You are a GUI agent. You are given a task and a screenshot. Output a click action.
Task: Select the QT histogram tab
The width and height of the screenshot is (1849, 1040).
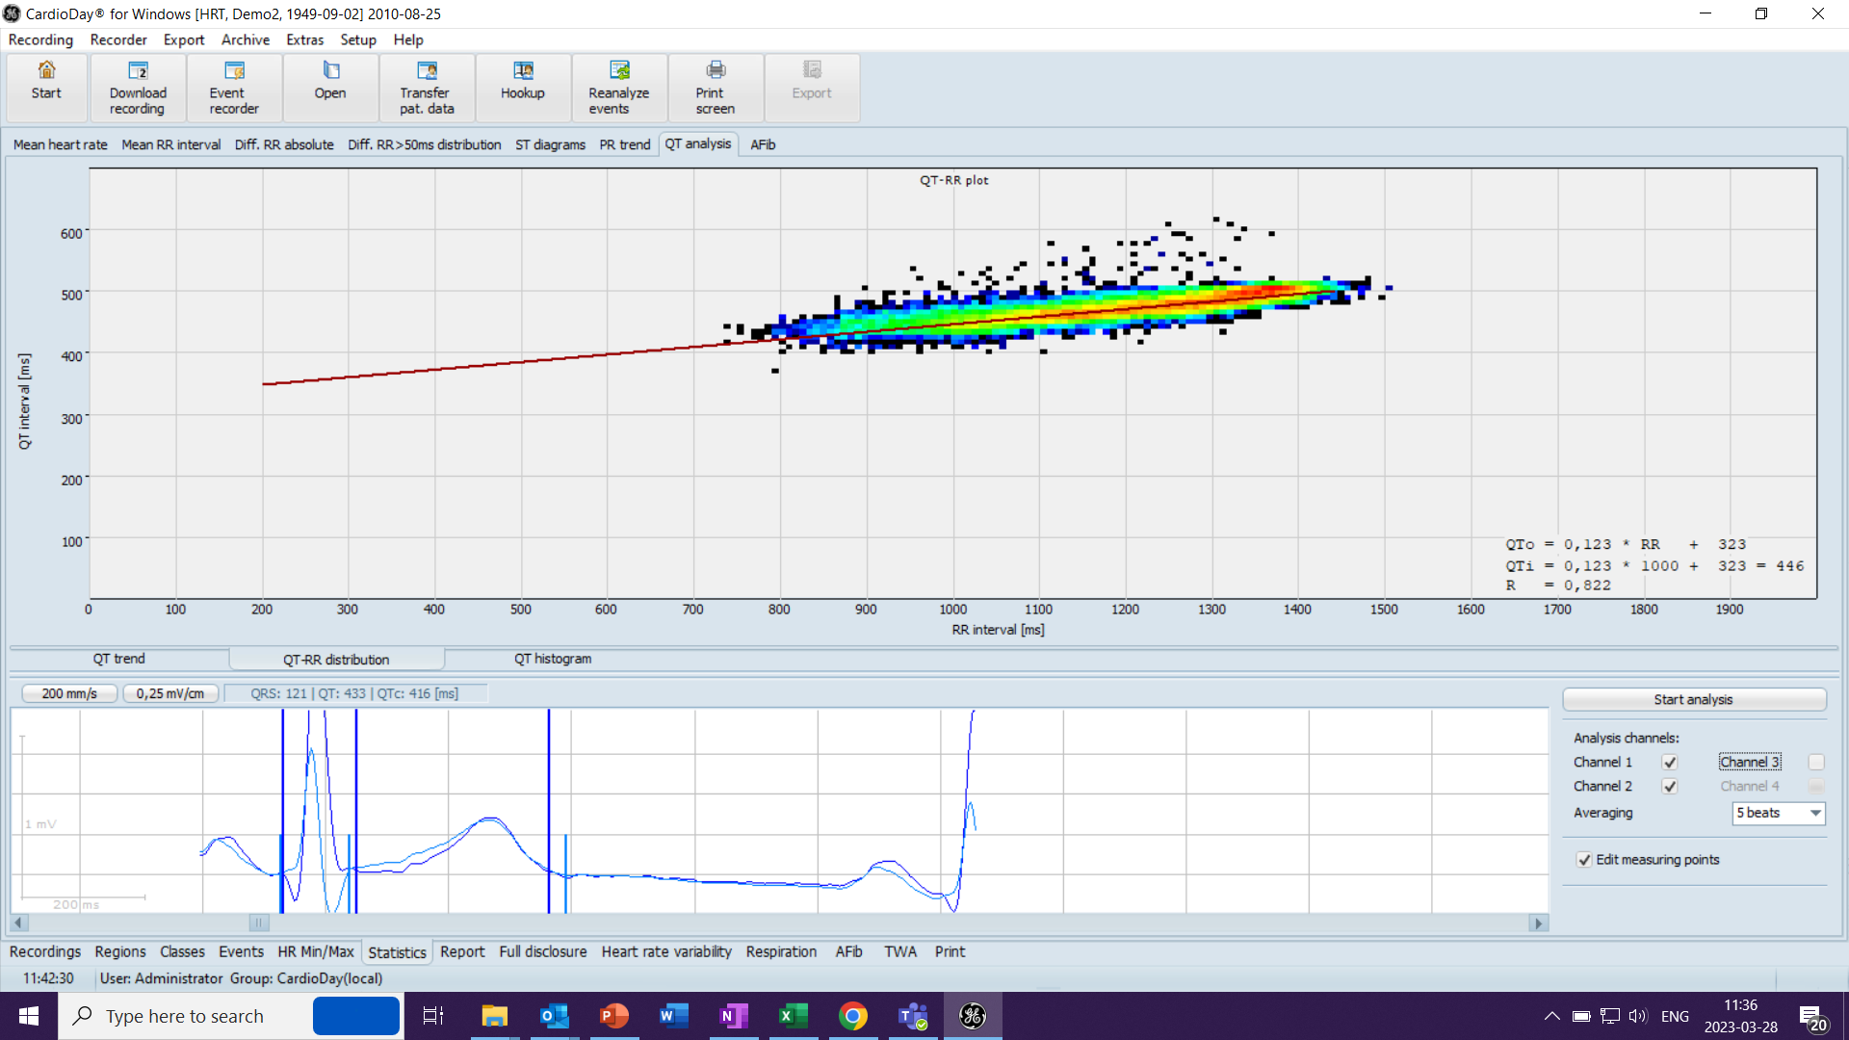point(553,659)
